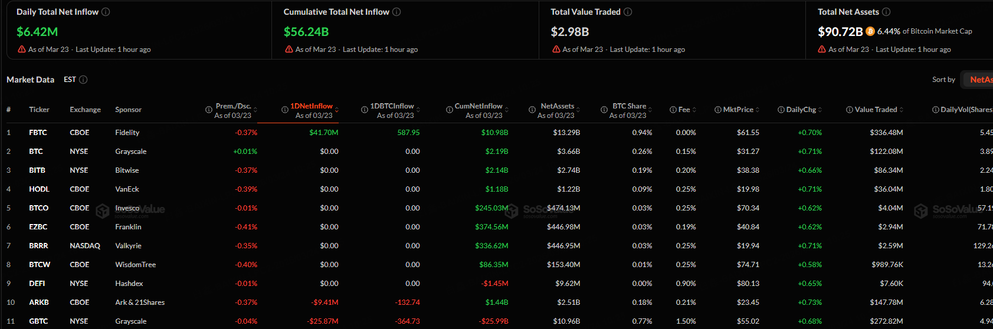This screenshot has height=329, width=993.
Task: Click warning icon under $56.24B cumulative inflow
Action: tap(289, 50)
